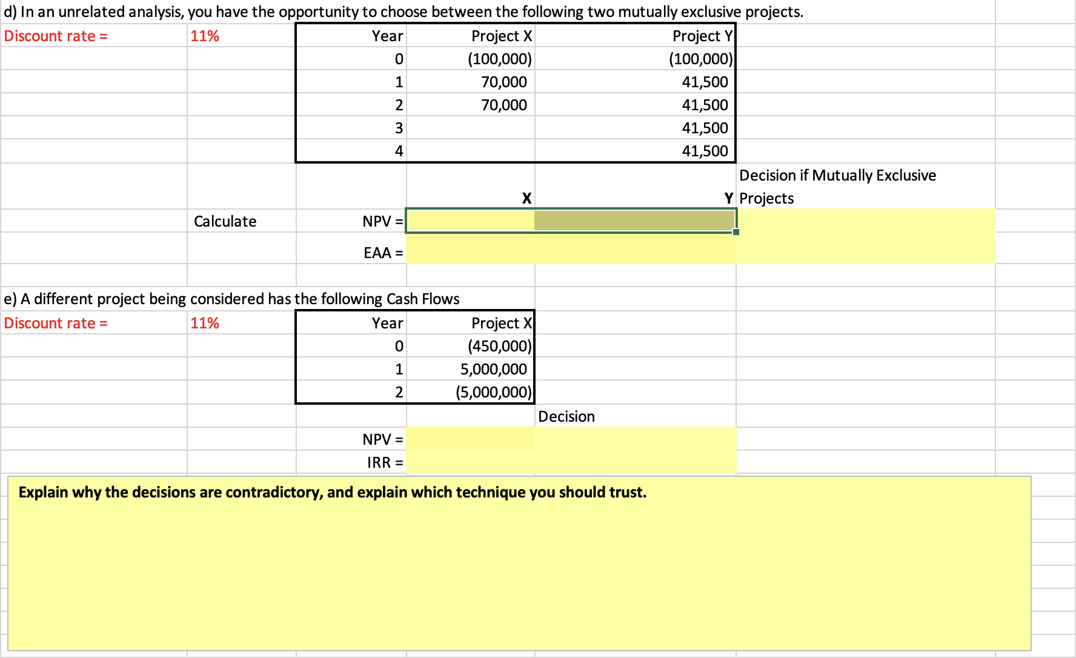Image resolution: width=1076 pixels, height=658 pixels.
Task: Select the NPV input cell for Project X
Action: point(470,221)
